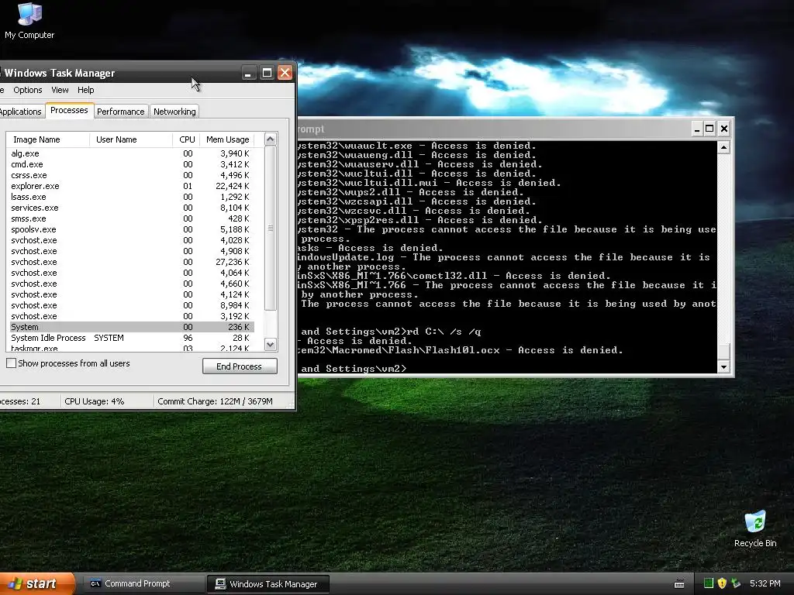Maximize the Command Prompt window
This screenshot has height=595, width=794.
point(710,129)
